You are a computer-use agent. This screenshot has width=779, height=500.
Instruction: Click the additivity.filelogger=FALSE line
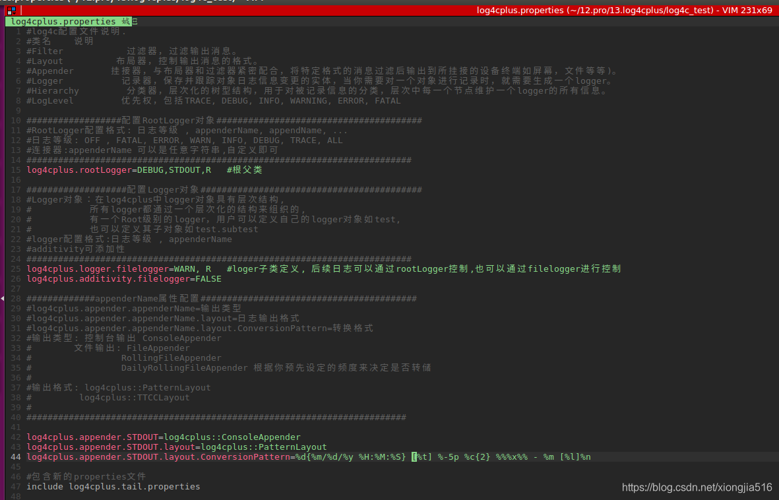pos(122,278)
